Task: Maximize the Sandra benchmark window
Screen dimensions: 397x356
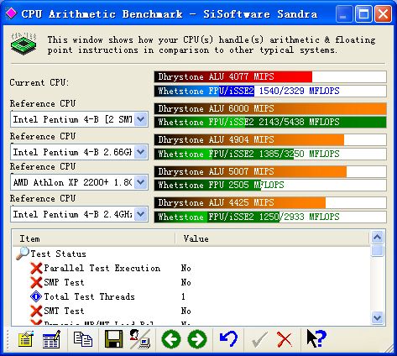Action: [363, 13]
